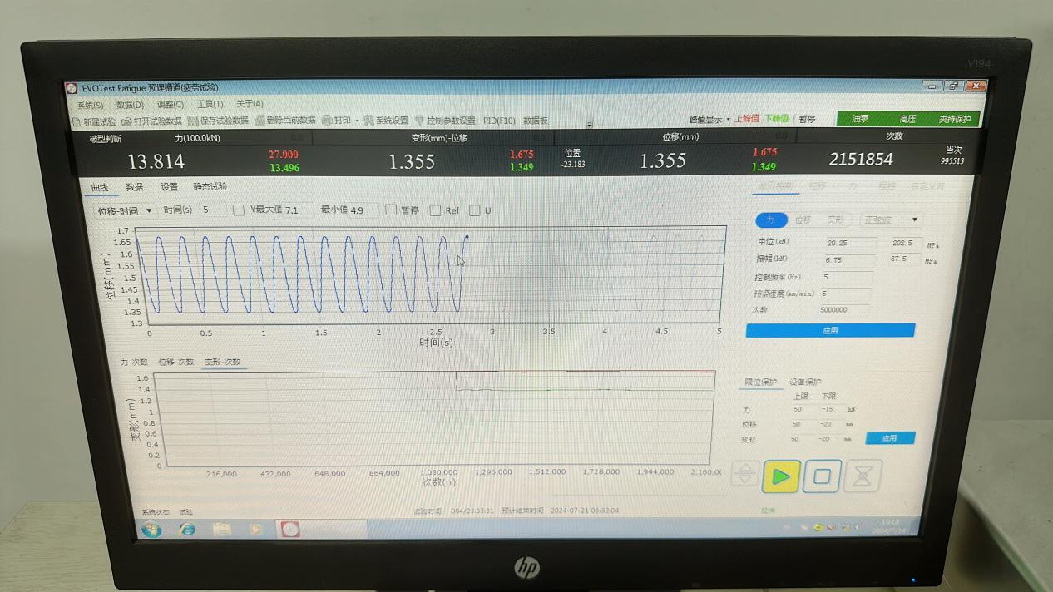
Task: Expand the 峰值显示 peak display dropdown
Action: 709,120
